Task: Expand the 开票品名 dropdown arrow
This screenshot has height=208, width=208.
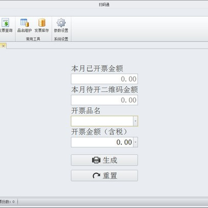Action: pos(136,121)
